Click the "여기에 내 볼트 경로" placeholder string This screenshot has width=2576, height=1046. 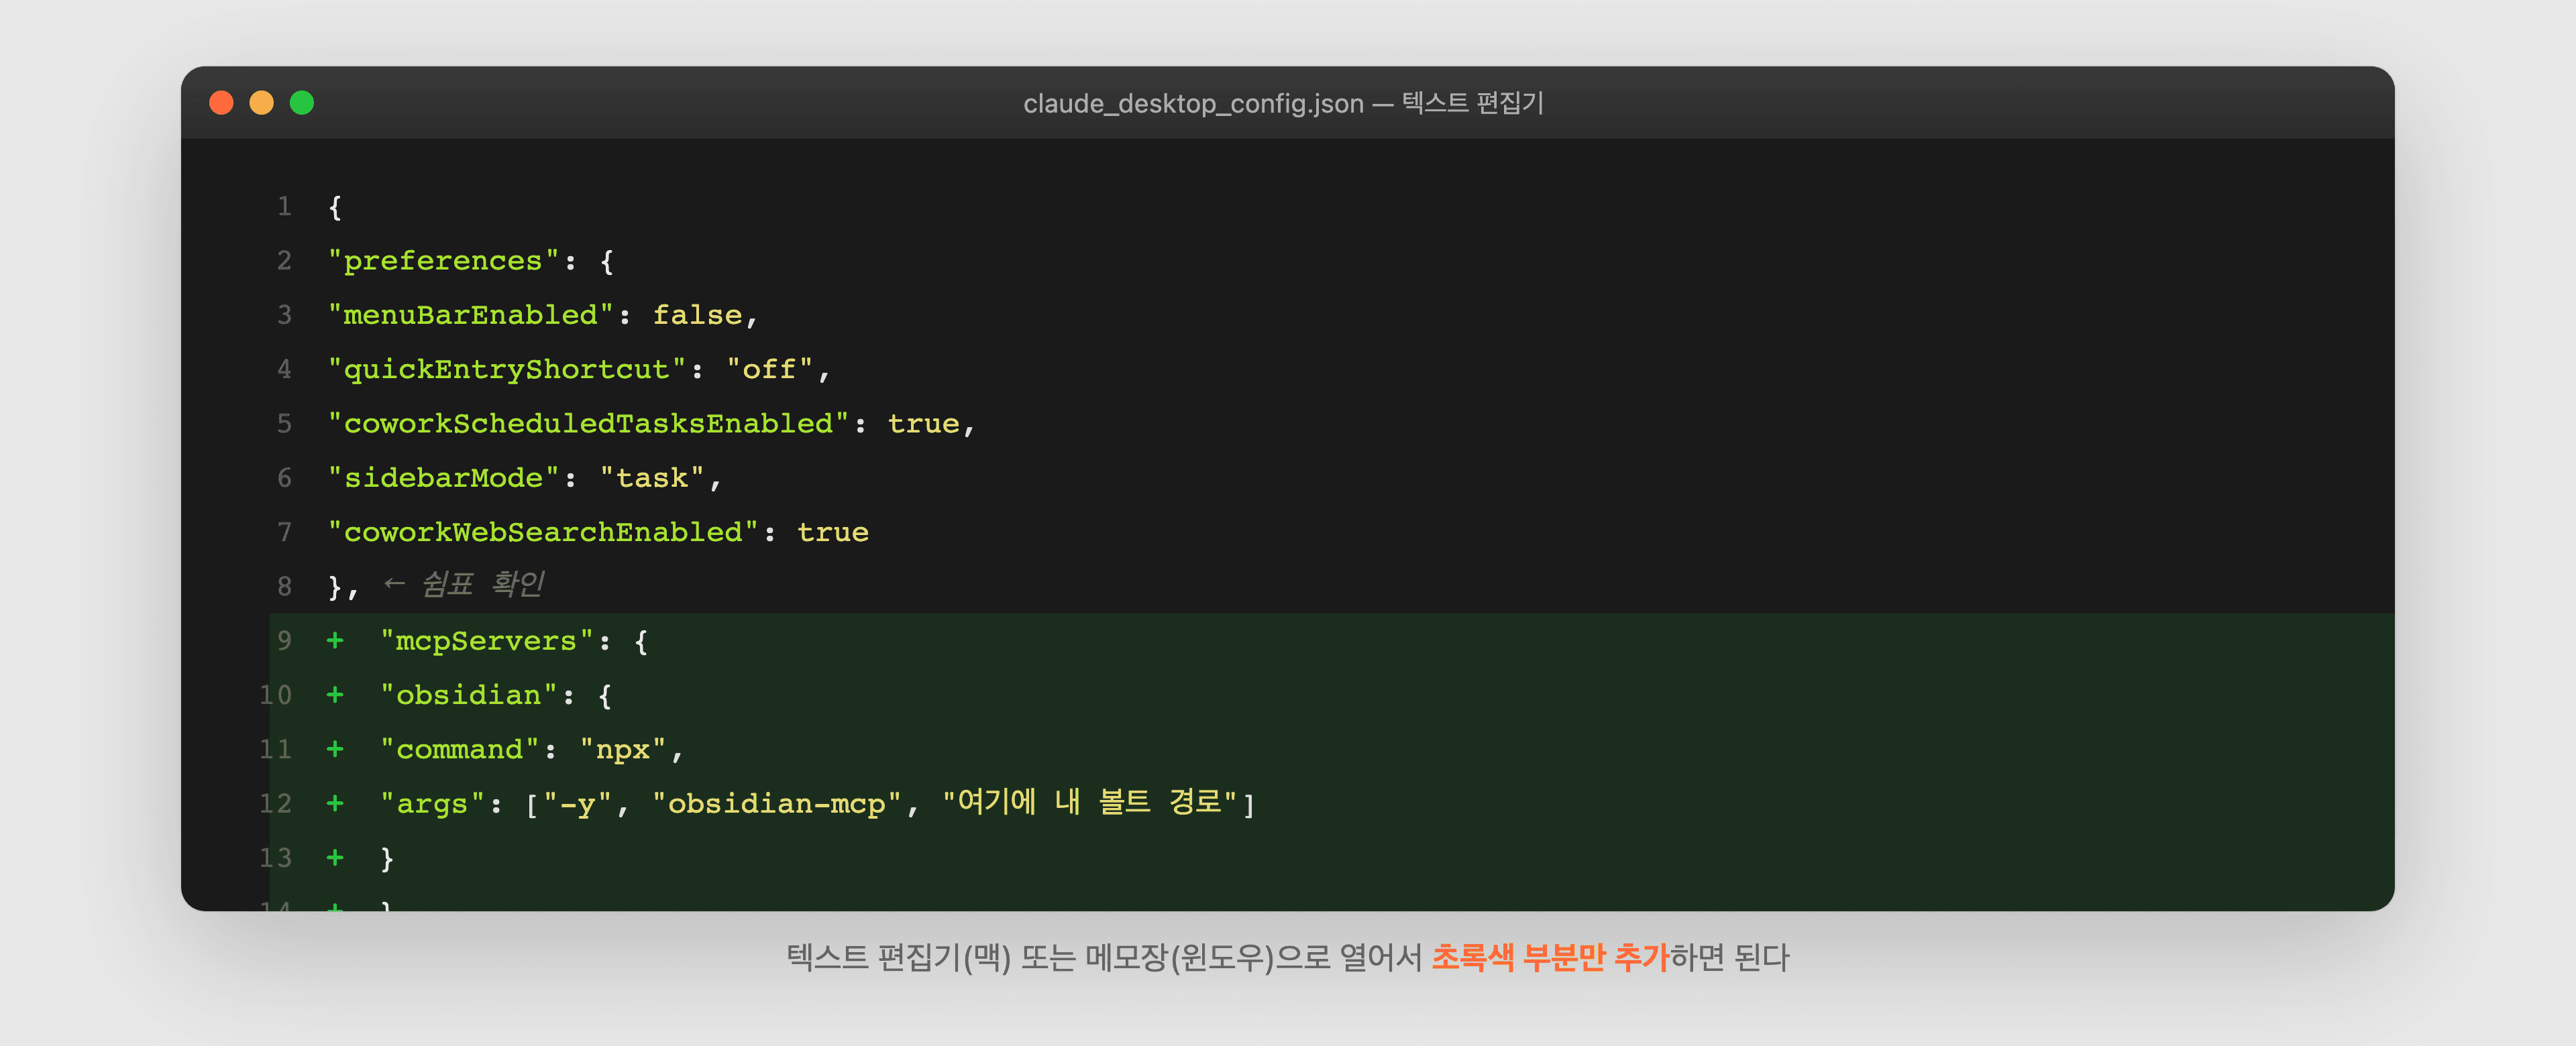pyautogui.click(x=1090, y=802)
